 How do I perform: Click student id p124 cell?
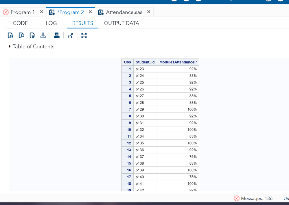click(145, 76)
